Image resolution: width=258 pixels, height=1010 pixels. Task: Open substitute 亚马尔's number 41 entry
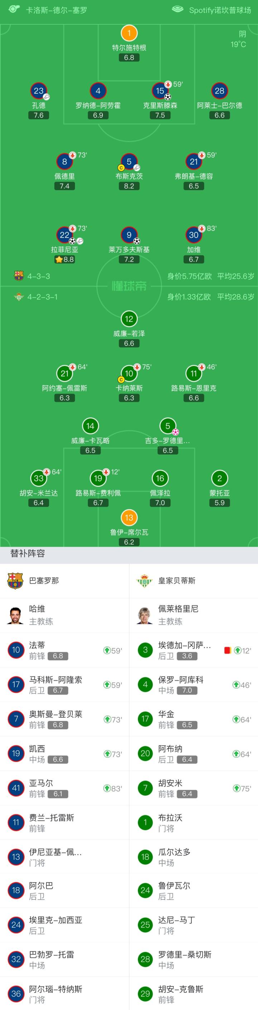(x=16, y=788)
